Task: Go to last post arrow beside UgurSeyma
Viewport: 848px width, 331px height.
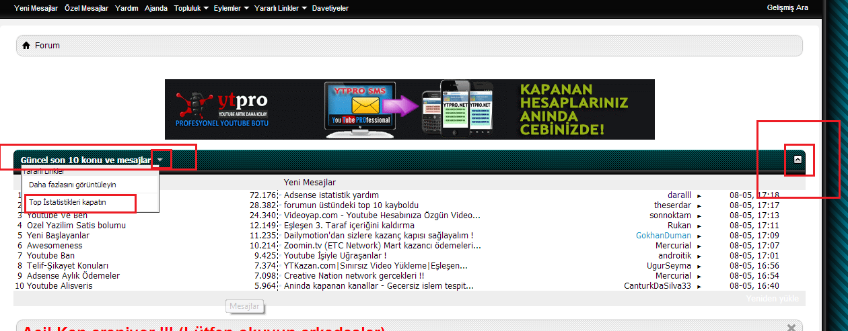Action: tap(699, 267)
